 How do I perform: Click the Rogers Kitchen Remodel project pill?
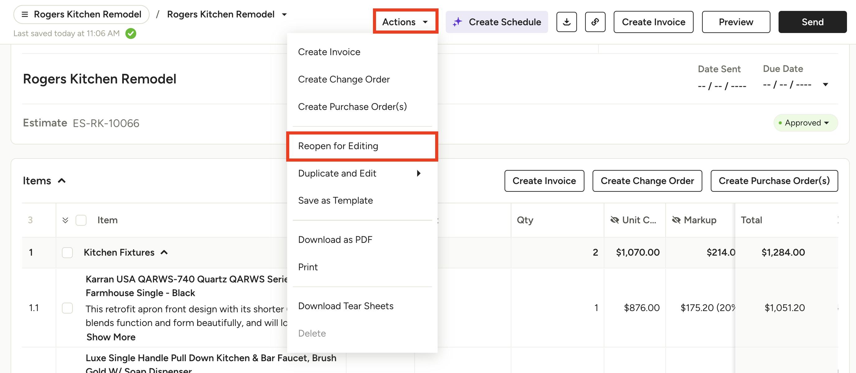tap(81, 14)
